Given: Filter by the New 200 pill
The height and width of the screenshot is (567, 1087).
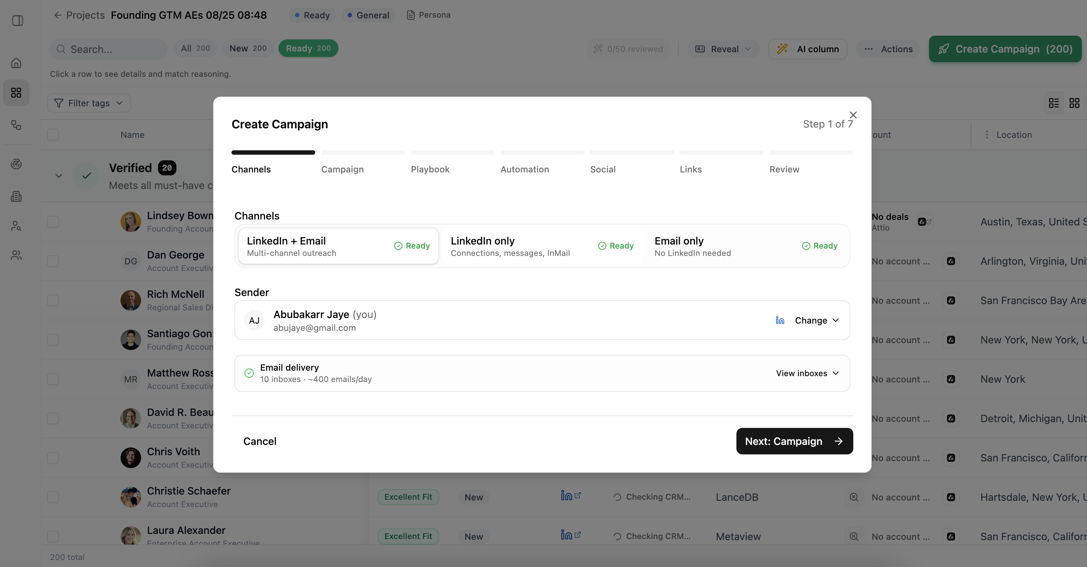Looking at the screenshot, I should click(x=248, y=48).
